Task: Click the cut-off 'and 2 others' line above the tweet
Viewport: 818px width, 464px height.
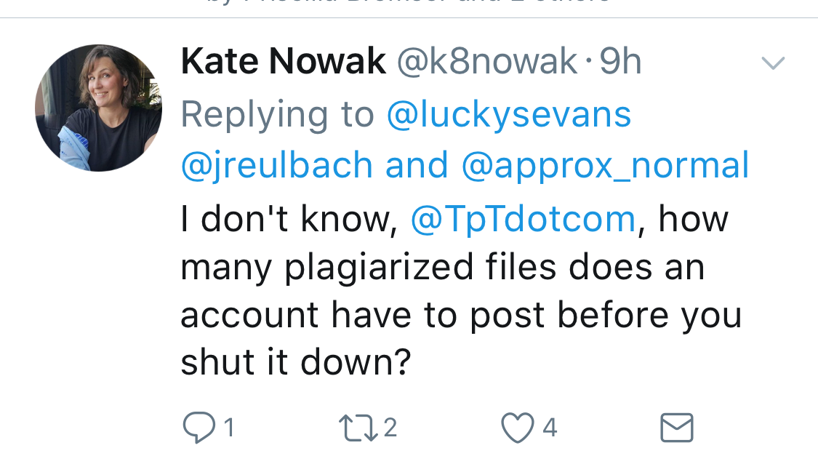Action: point(407,4)
